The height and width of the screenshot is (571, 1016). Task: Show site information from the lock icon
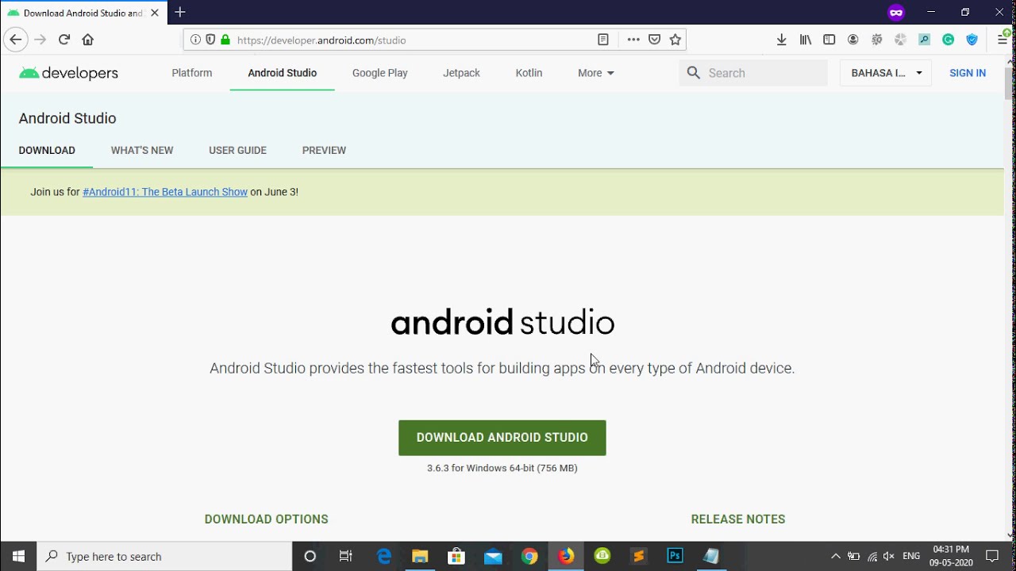coord(225,40)
